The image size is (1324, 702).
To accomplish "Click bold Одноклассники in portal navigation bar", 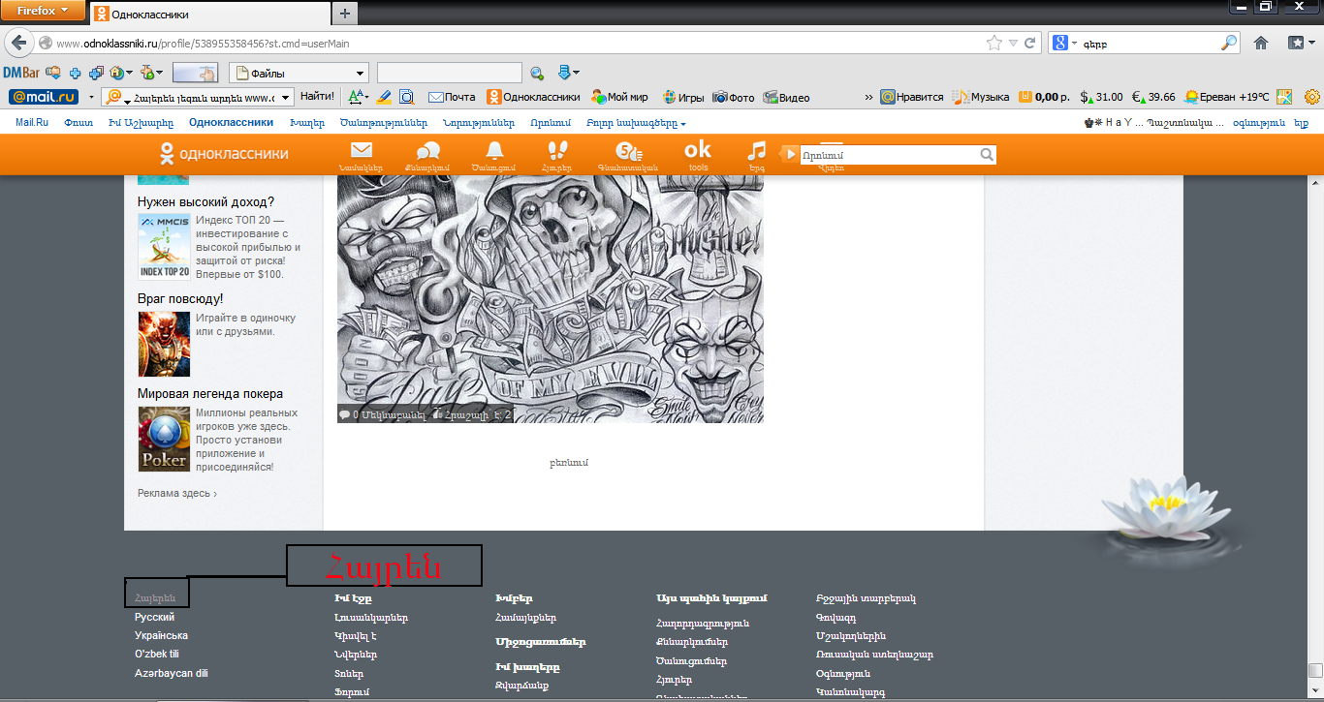I will pyautogui.click(x=231, y=123).
